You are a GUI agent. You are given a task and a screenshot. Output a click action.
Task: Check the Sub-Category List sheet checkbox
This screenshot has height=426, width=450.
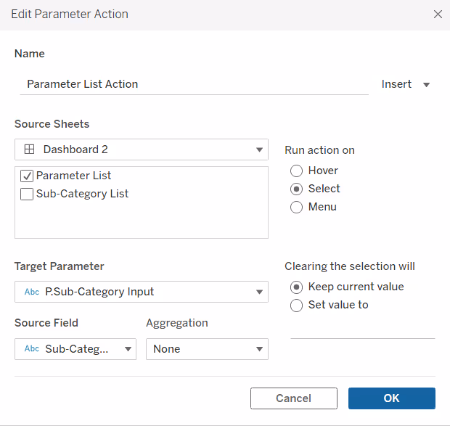click(27, 194)
